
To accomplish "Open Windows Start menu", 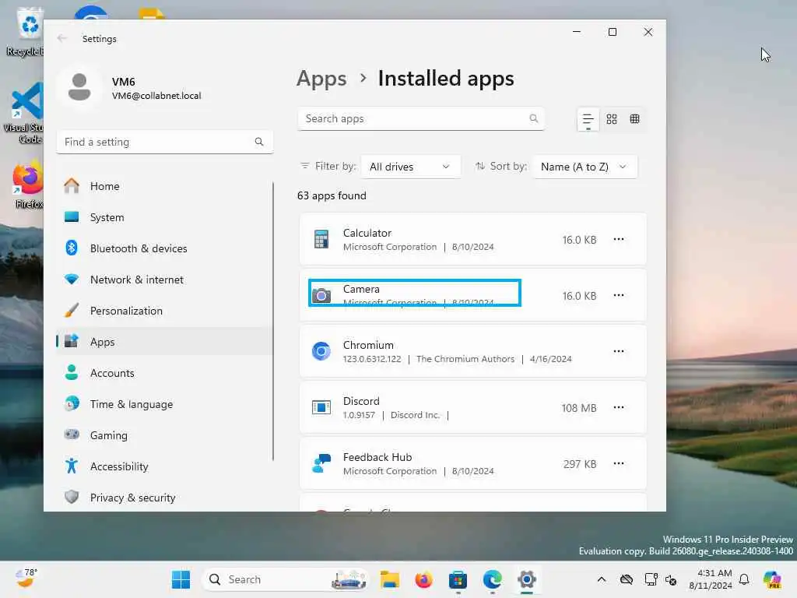I will tap(181, 579).
